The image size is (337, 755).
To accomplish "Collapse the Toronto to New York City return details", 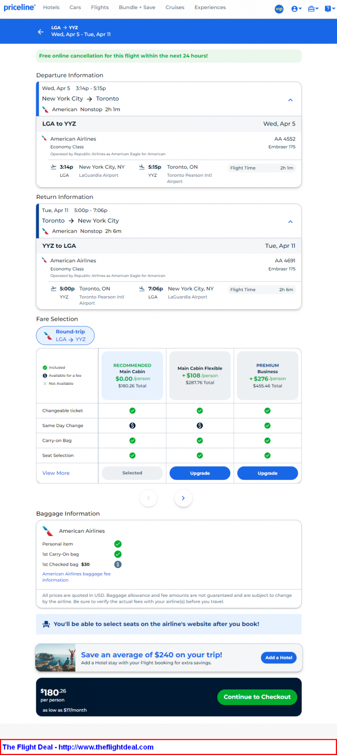I will (290, 222).
